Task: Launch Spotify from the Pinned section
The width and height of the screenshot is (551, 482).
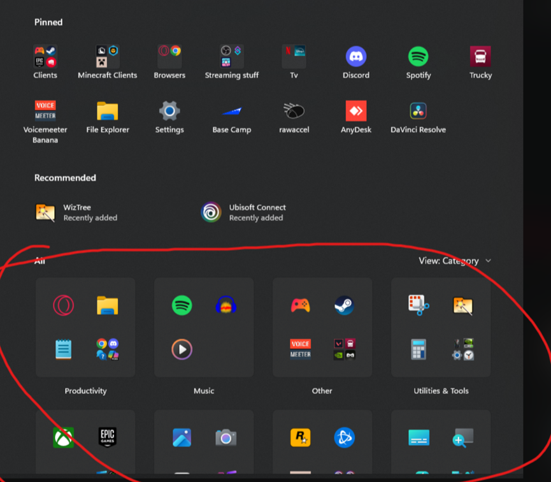Action: click(418, 62)
